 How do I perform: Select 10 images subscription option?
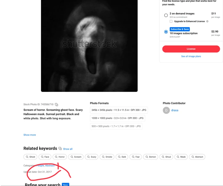(166, 32)
